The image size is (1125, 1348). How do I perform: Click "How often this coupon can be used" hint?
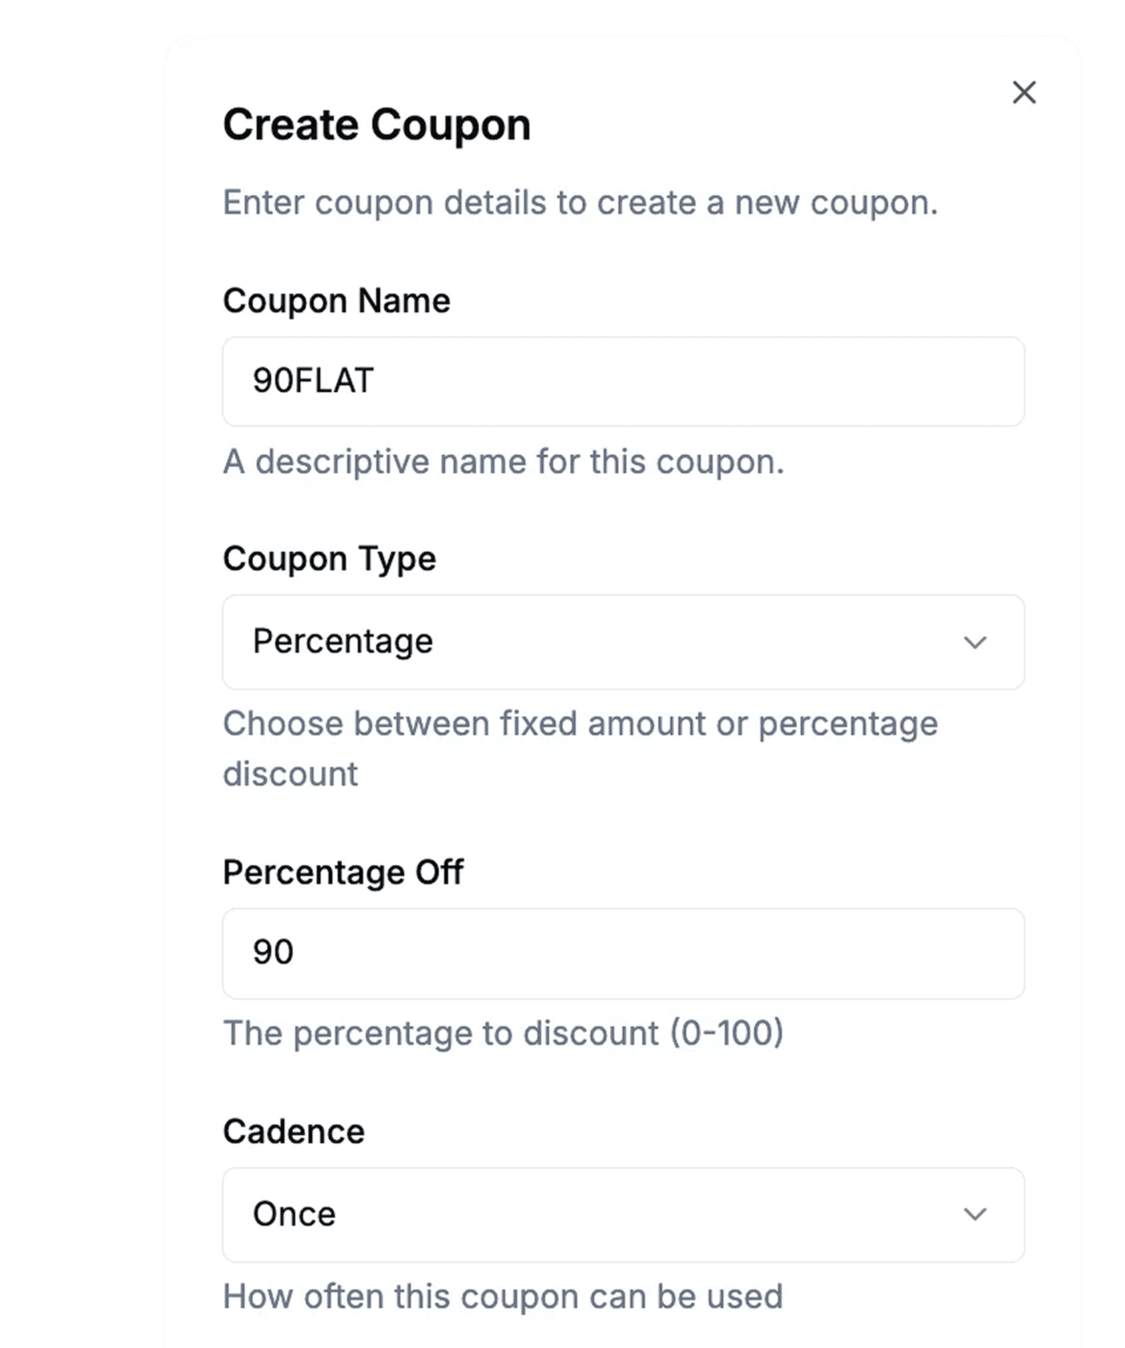click(x=503, y=1296)
